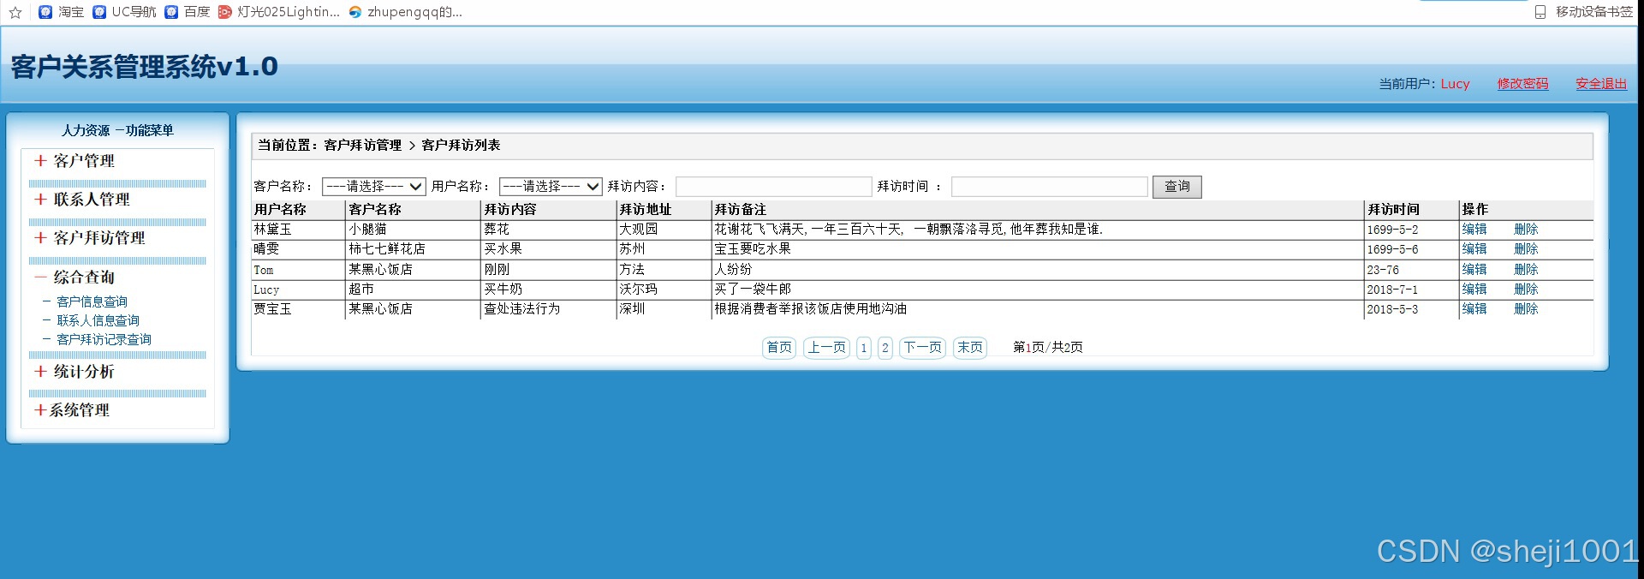The width and height of the screenshot is (1644, 579).
Task: Expand the 系统管理 menu section
Action: (x=72, y=410)
